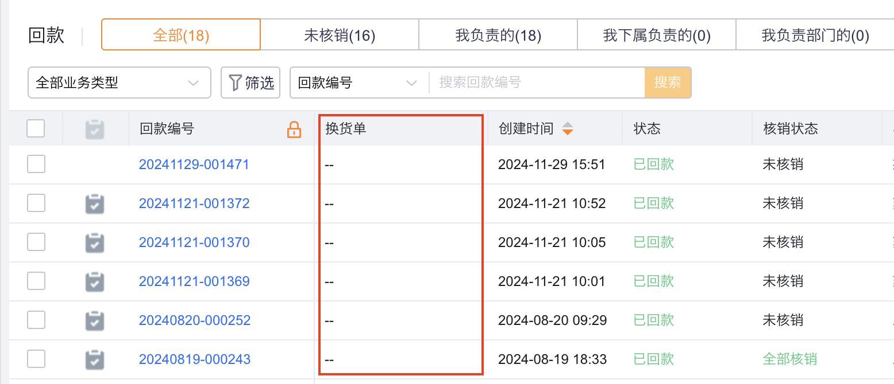Open payment record 20240820-000252

click(x=195, y=320)
